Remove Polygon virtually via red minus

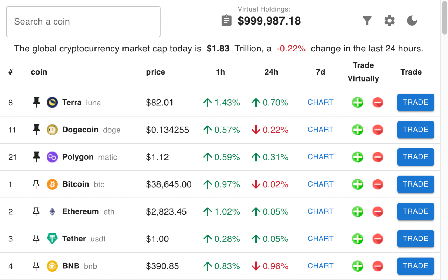[x=378, y=157]
